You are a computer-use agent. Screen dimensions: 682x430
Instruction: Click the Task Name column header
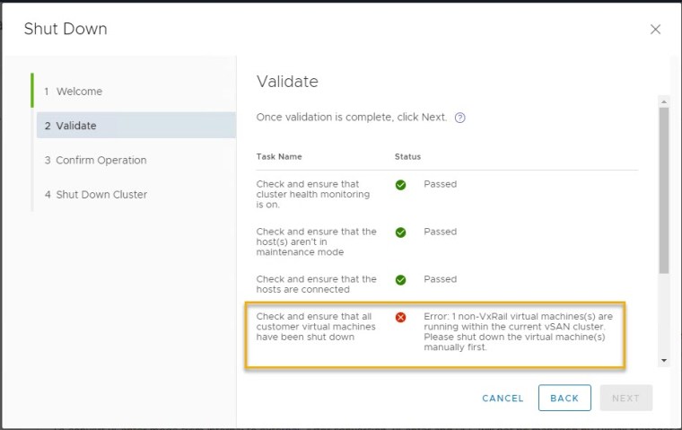coord(279,156)
